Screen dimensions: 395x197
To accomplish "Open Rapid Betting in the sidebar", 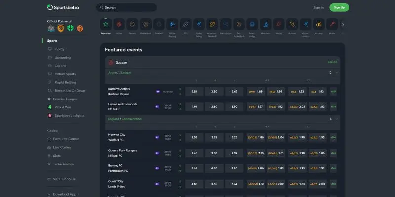I will [x=65, y=82].
